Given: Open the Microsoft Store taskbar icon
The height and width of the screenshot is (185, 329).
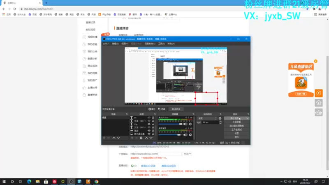Looking at the screenshot, I should coord(46,182).
